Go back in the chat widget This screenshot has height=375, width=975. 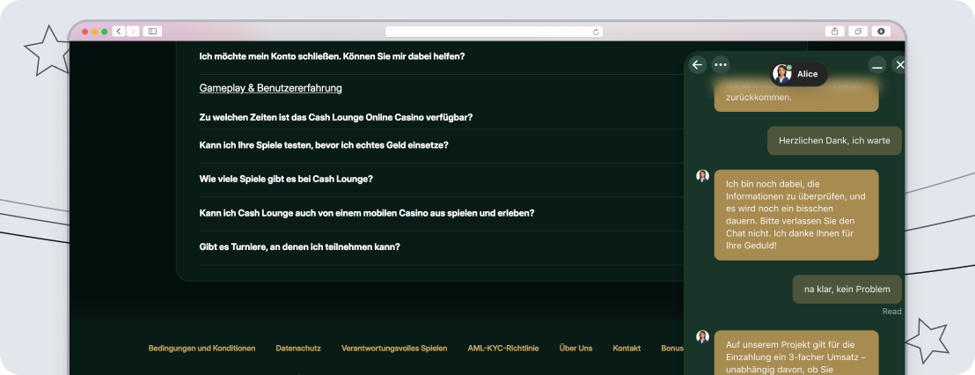tap(697, 64)
